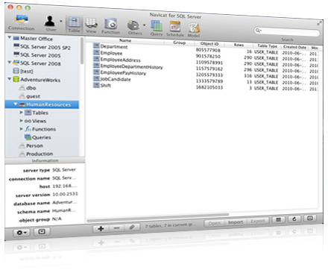Toggle the information pane button
Viewport: 328px width, 276px height.
coord(42,231)
